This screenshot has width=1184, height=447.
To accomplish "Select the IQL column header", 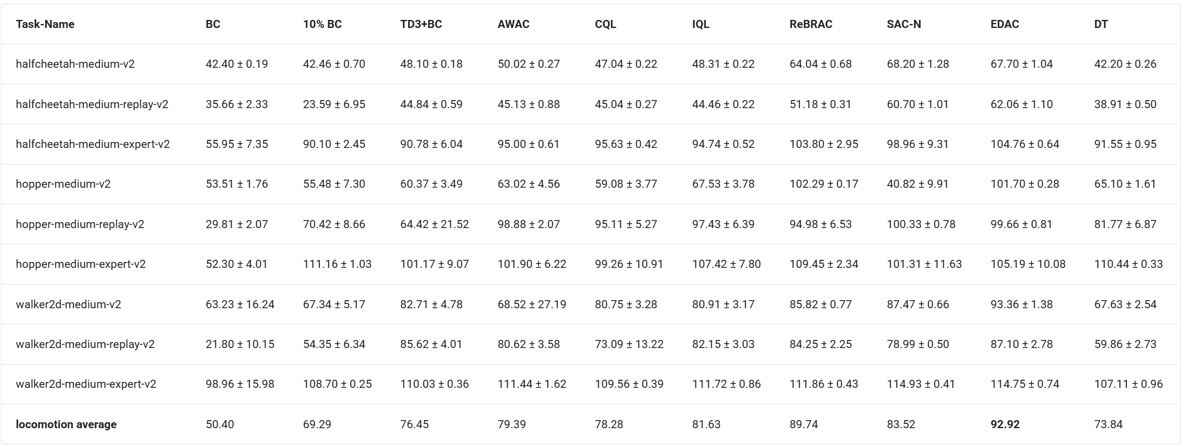I will coord(701,24).
